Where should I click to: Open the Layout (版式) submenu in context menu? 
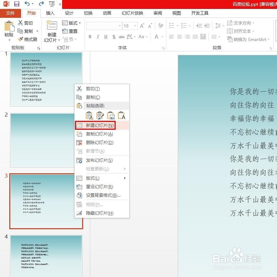[102, 178]
